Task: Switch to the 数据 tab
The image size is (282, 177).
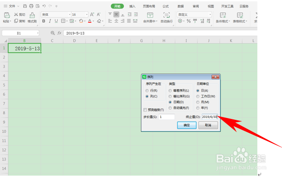Action: point(181,7)
